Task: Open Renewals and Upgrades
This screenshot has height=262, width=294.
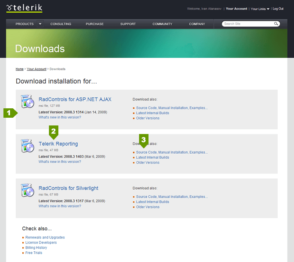Action: click(x=45, y=237)
